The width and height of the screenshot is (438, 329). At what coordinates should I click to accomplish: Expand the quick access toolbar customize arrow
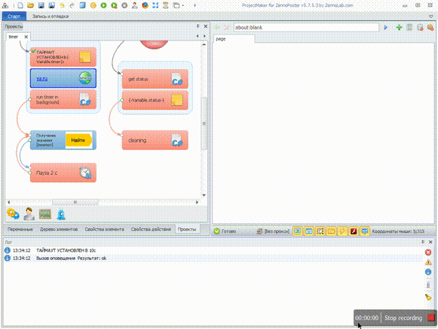[194, 5]
